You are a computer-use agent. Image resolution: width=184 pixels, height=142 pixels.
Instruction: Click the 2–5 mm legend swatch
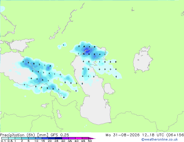click(x=25, y=138)
